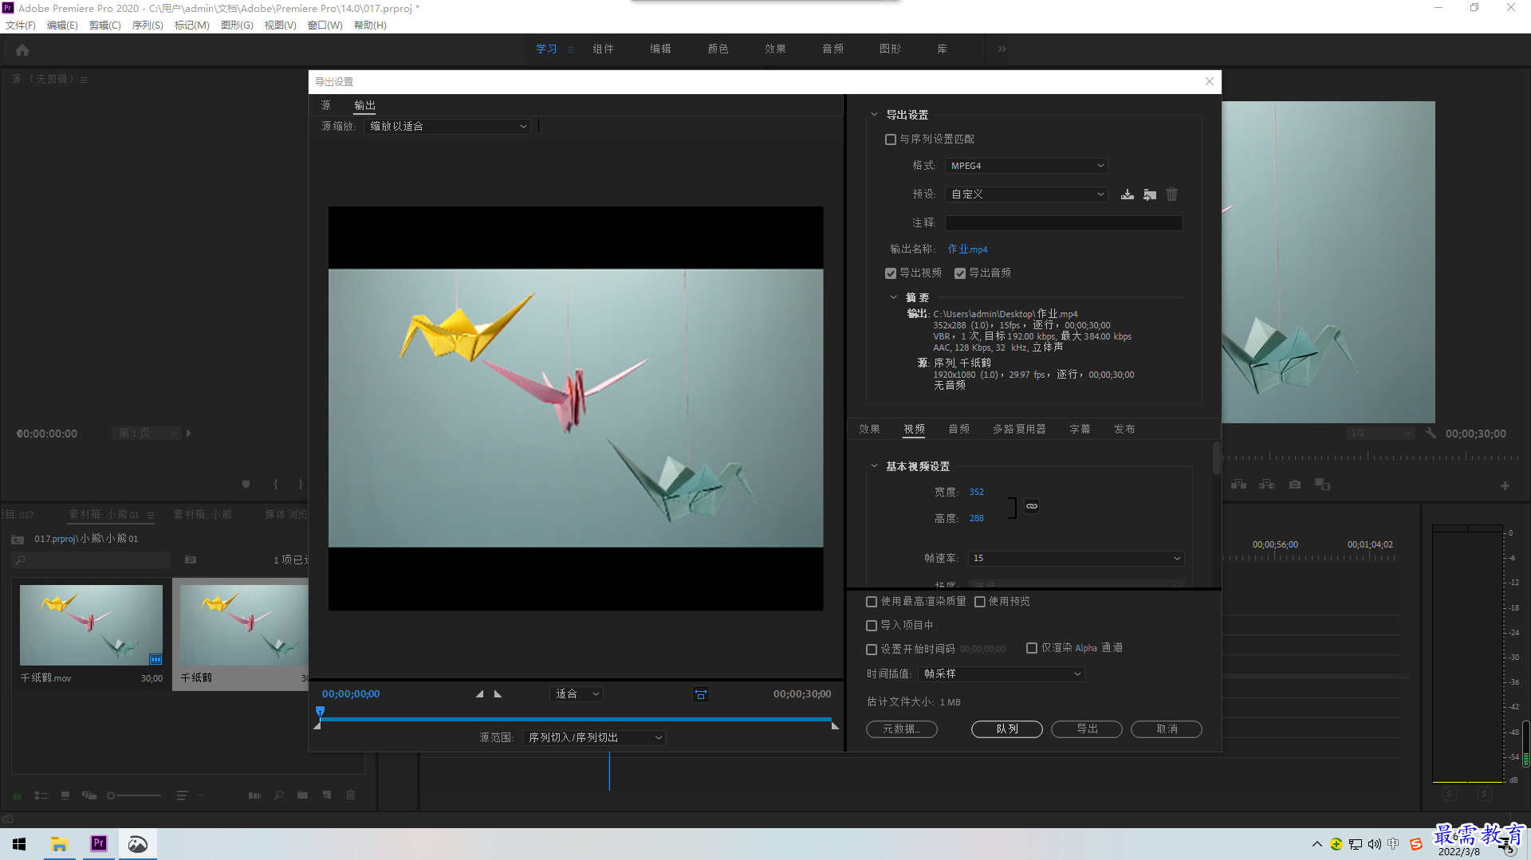Image resolution: width=1531 pixels, height=860 pixels.
Task: Click the Project panel find magnifier icon
Action: coord(278,795)
